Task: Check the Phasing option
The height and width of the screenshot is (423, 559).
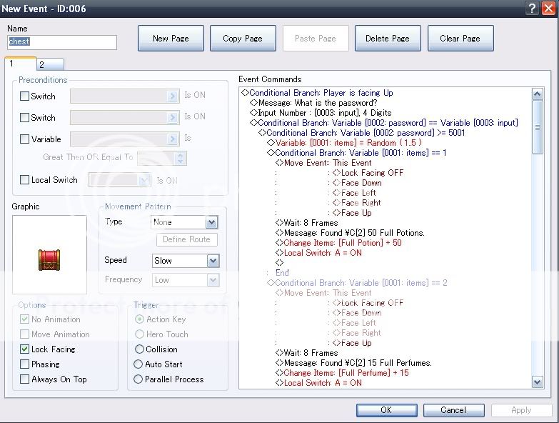Action: (x=25, y=364)
